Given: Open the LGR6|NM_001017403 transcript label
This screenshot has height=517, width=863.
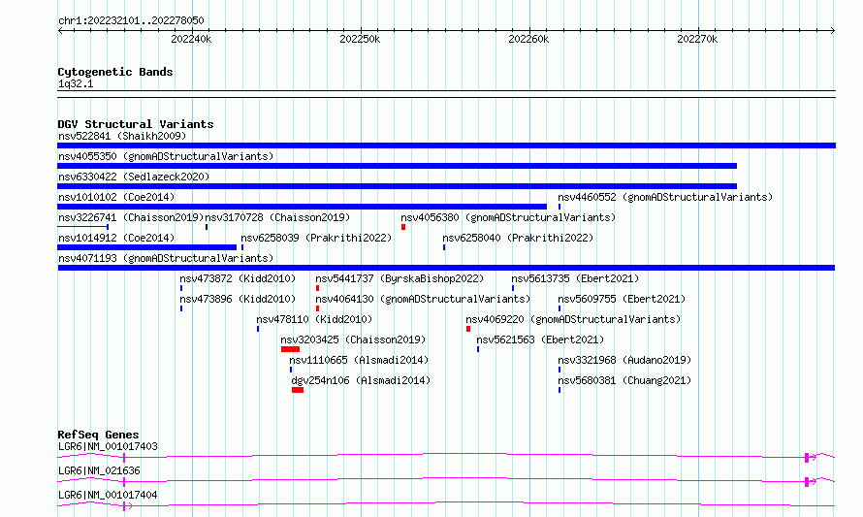Looking at the screenshot, I should (108, 446).
